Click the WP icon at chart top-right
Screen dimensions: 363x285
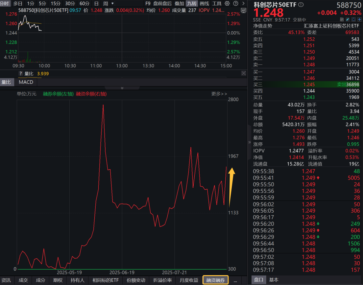tap(243, 11)
